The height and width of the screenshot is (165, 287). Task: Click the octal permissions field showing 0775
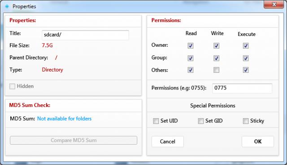point(242,88)
